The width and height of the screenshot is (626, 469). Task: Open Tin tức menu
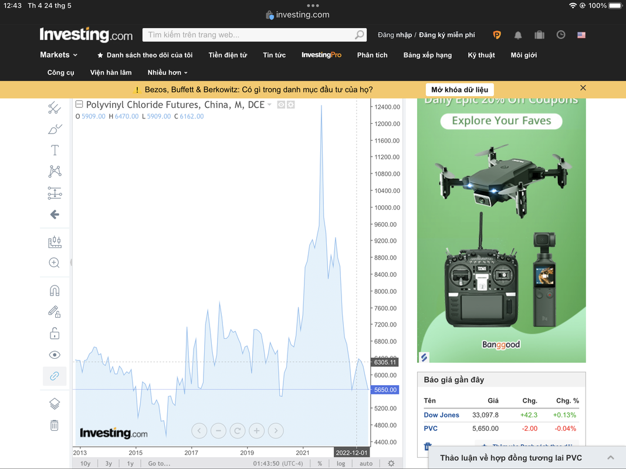[x=274, y=55]
